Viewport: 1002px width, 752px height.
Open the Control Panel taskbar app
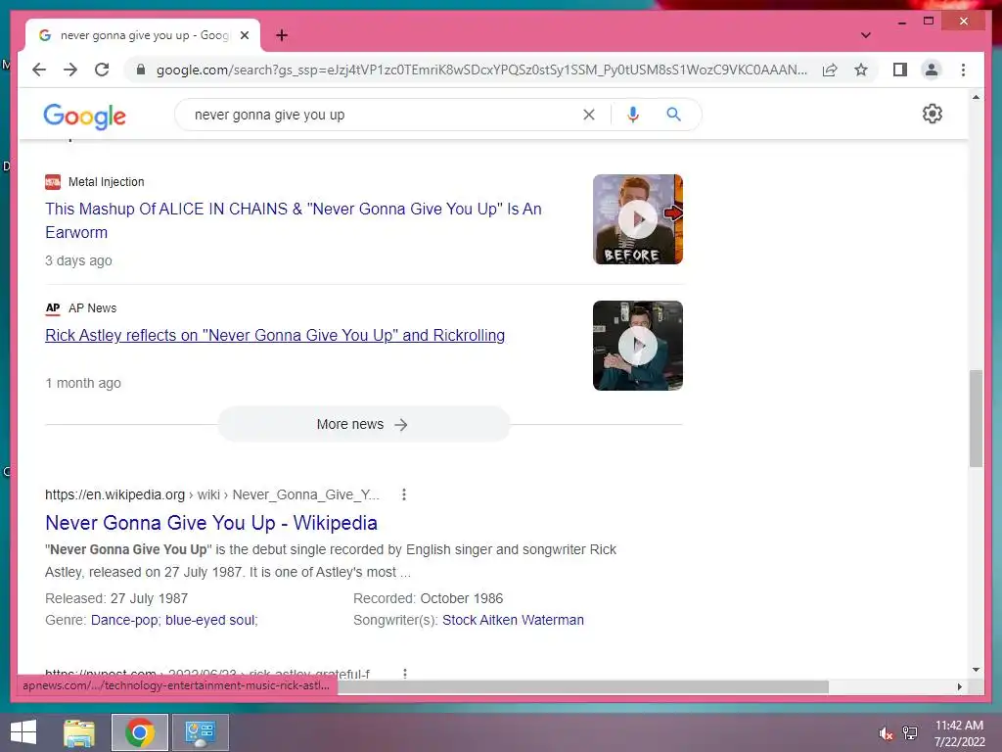(x=201, y=732)
